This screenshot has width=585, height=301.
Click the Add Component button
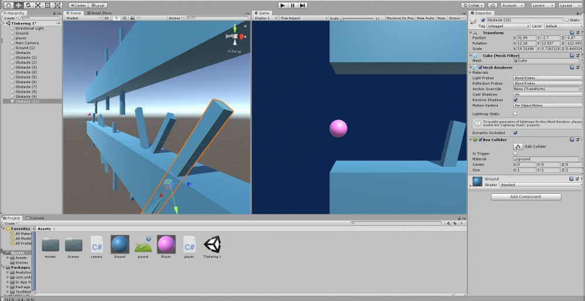coord(526,197)
